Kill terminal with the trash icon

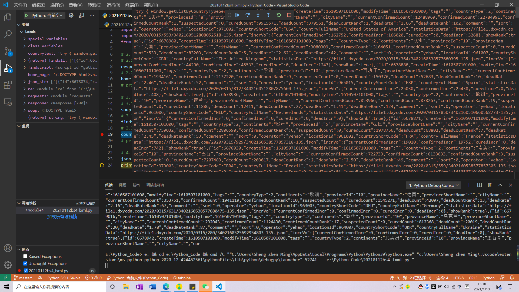point(490,185)
